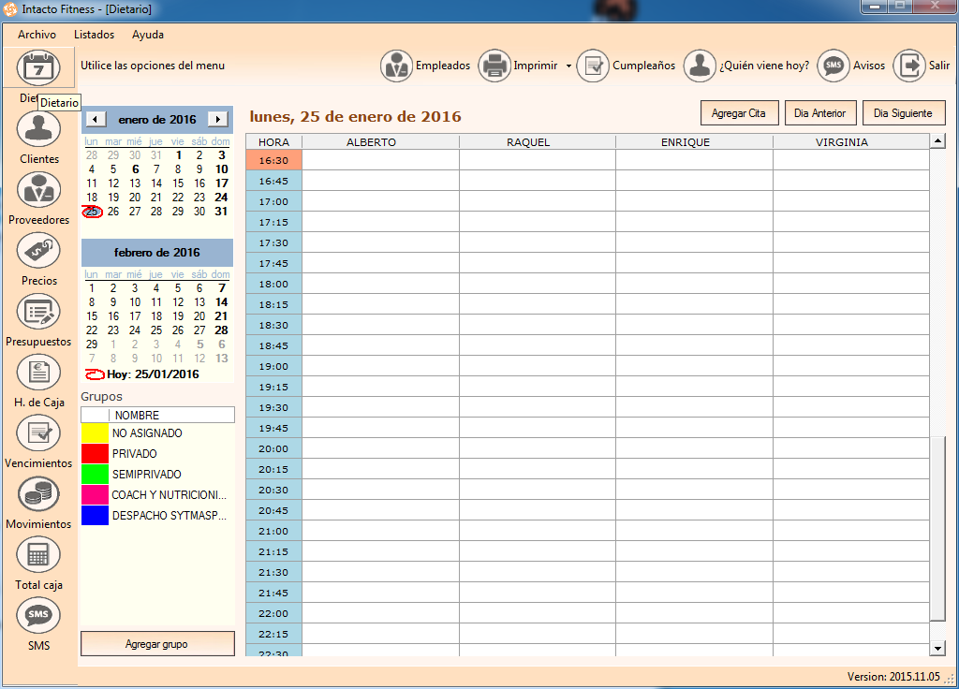
Task: Open the Cumpleaños toolbar icon
Action: (593, 66)
